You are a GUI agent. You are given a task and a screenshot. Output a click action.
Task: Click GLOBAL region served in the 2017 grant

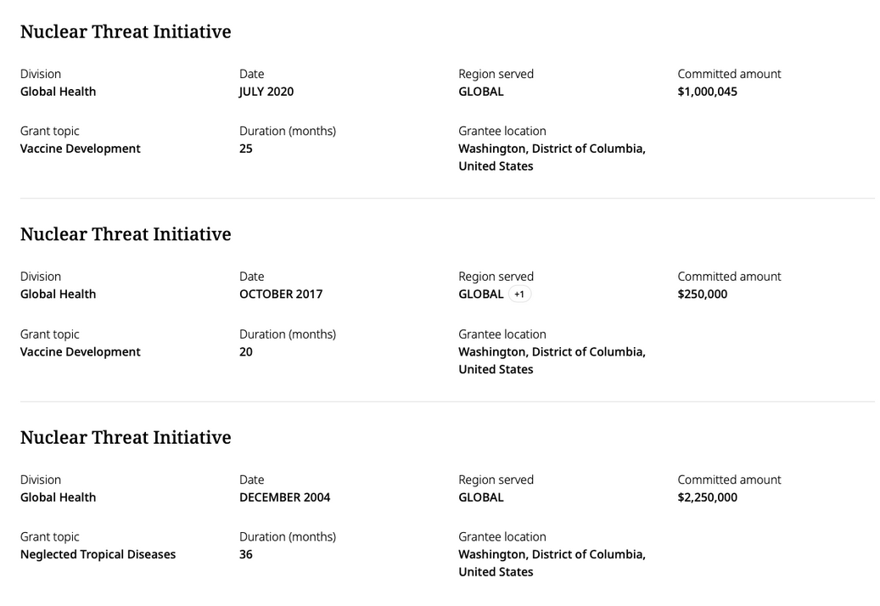point(481,294)
